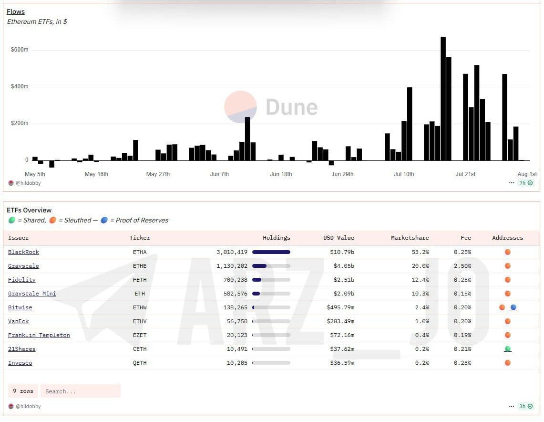Open the three-dot menu on the Flows chart
Image resolution: width=544 pixels, height=422 pixels.
[x=512, y=183]
